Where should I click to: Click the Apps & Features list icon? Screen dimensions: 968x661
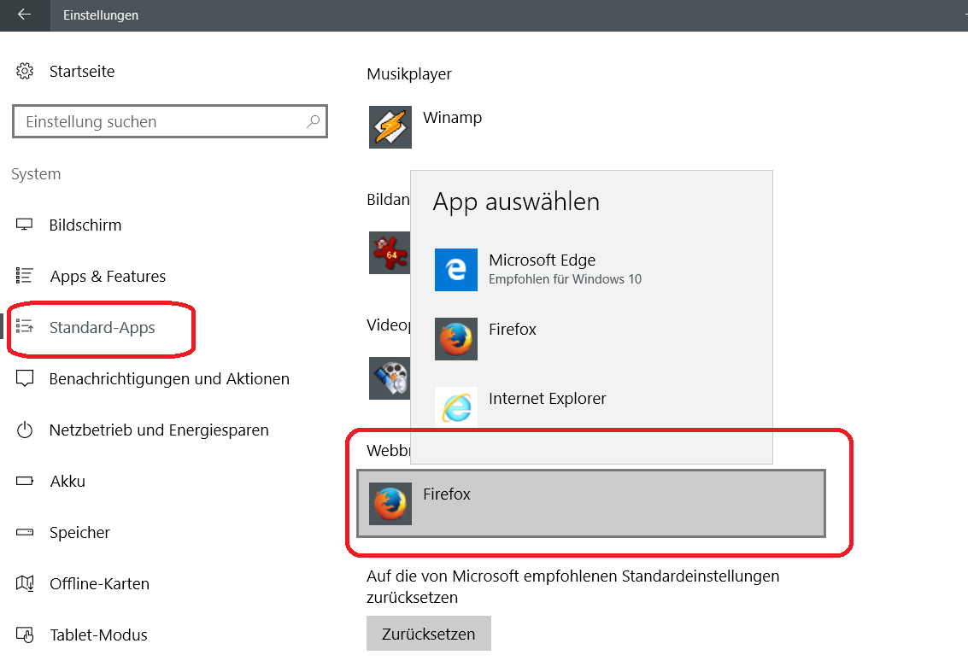point(25,276)
